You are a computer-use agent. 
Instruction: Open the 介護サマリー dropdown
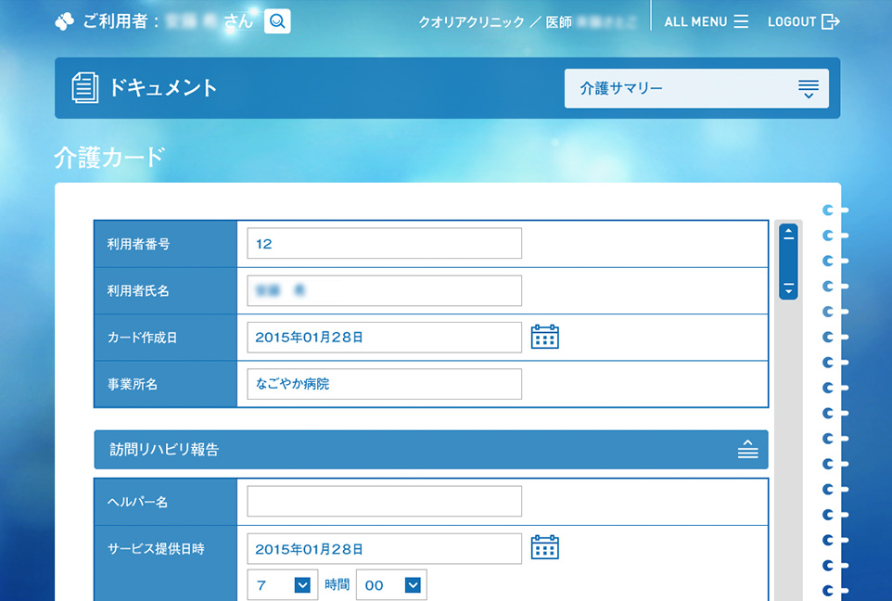point(696,89)
